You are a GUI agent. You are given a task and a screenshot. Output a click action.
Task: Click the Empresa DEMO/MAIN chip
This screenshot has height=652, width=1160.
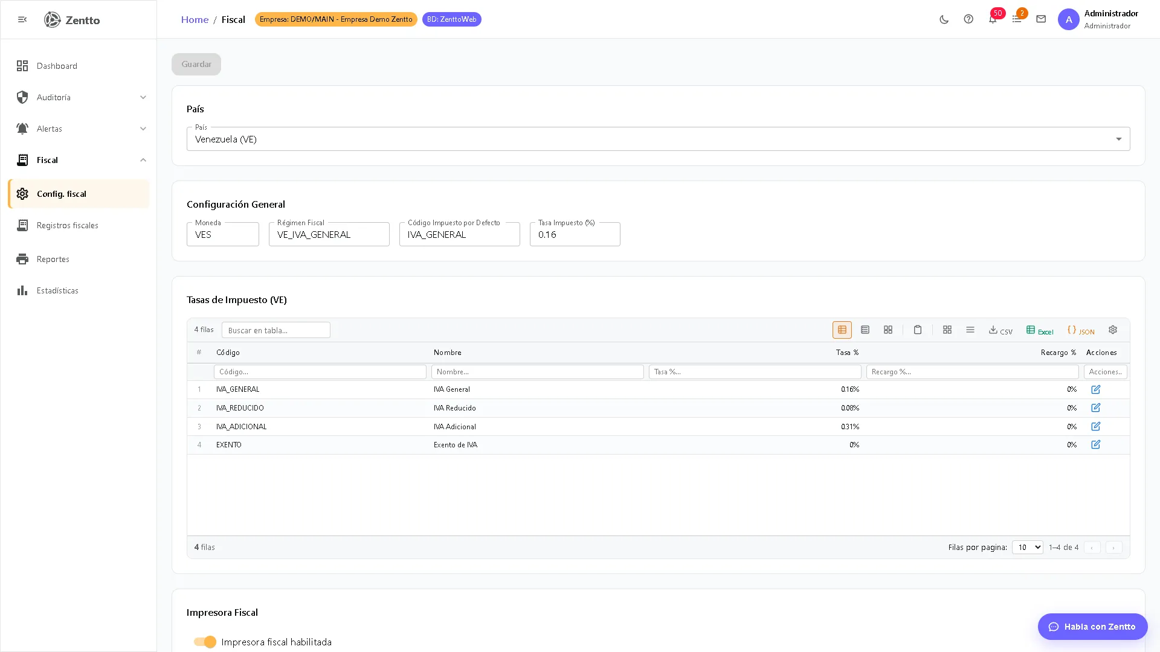tap(336, 19)
